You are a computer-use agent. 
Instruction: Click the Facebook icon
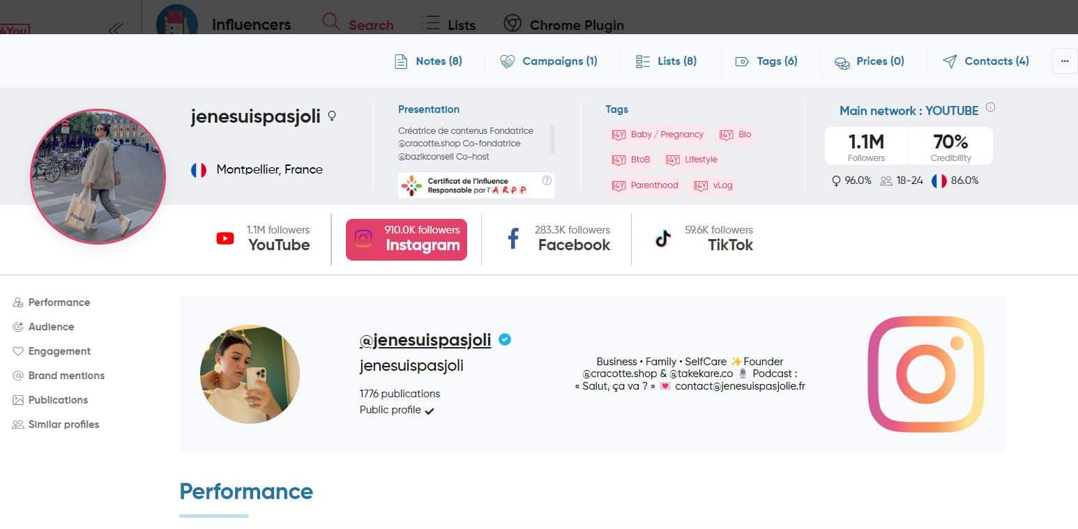[x=513, y=238]
